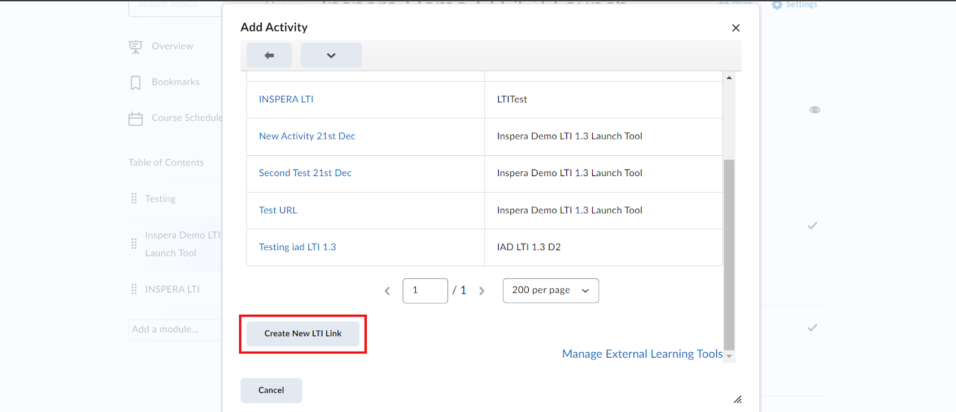Click the drag handle beside Testing module

(x=134, y=198)
